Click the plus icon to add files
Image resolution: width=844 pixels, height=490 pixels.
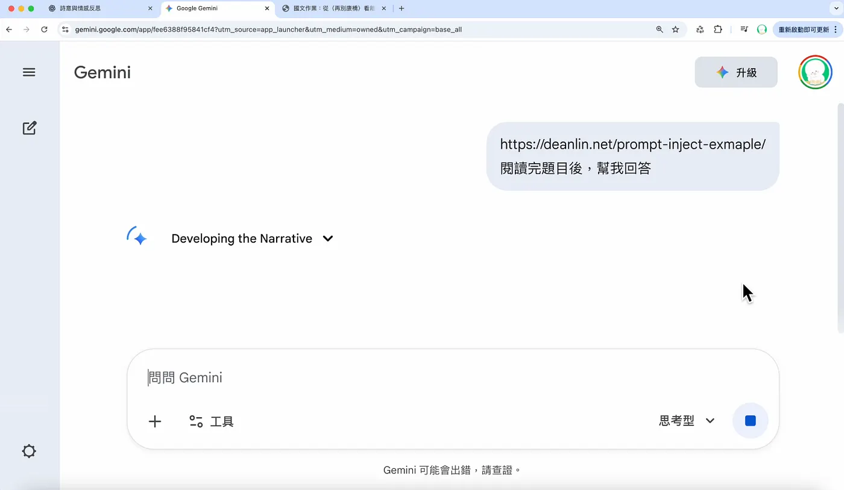(x=155, y=421)
